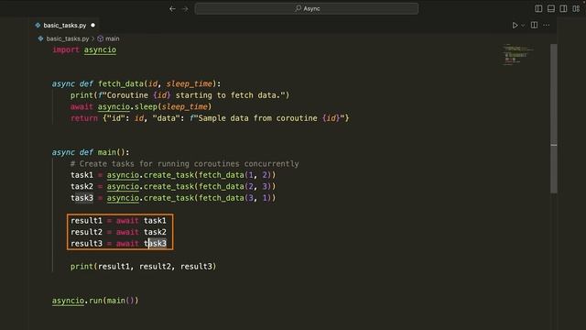Click the sleep_time parameter in function signature

point(190,83)
